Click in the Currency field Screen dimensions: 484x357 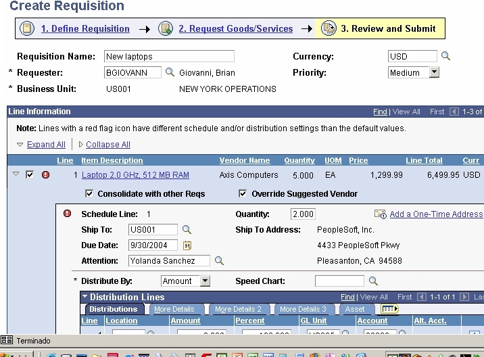(412, 56)
